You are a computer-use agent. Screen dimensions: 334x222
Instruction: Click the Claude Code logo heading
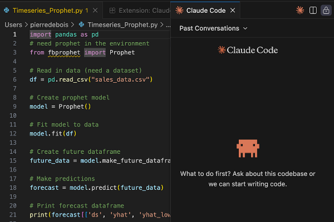click(x=248, y=50)
